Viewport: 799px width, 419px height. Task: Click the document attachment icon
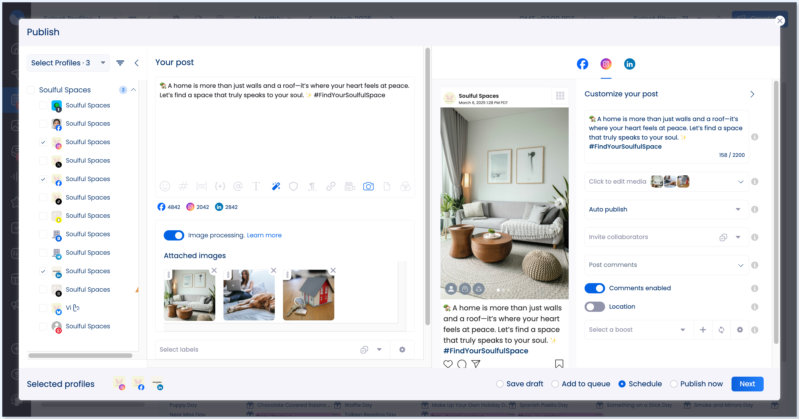pos(387,186)
